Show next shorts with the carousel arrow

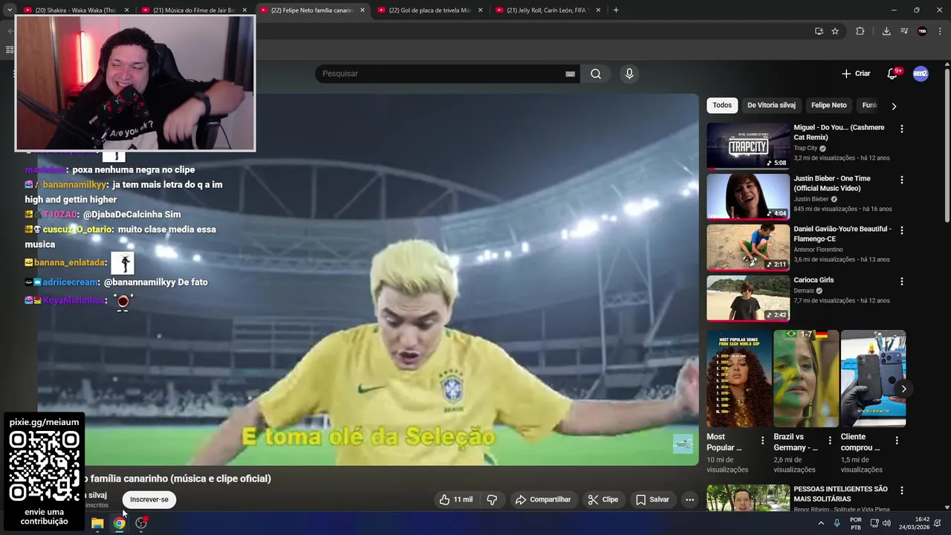click(903, 389)
